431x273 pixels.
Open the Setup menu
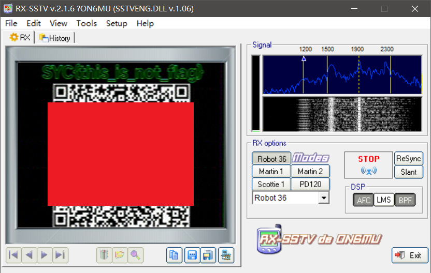(117, 23)
